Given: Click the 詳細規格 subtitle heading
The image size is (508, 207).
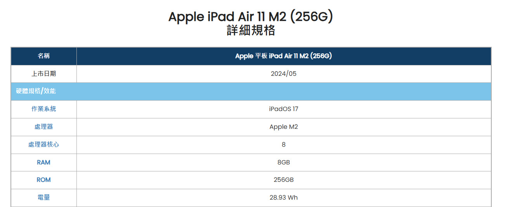Looking at the screenshot, I should click(x=251, y=31).
